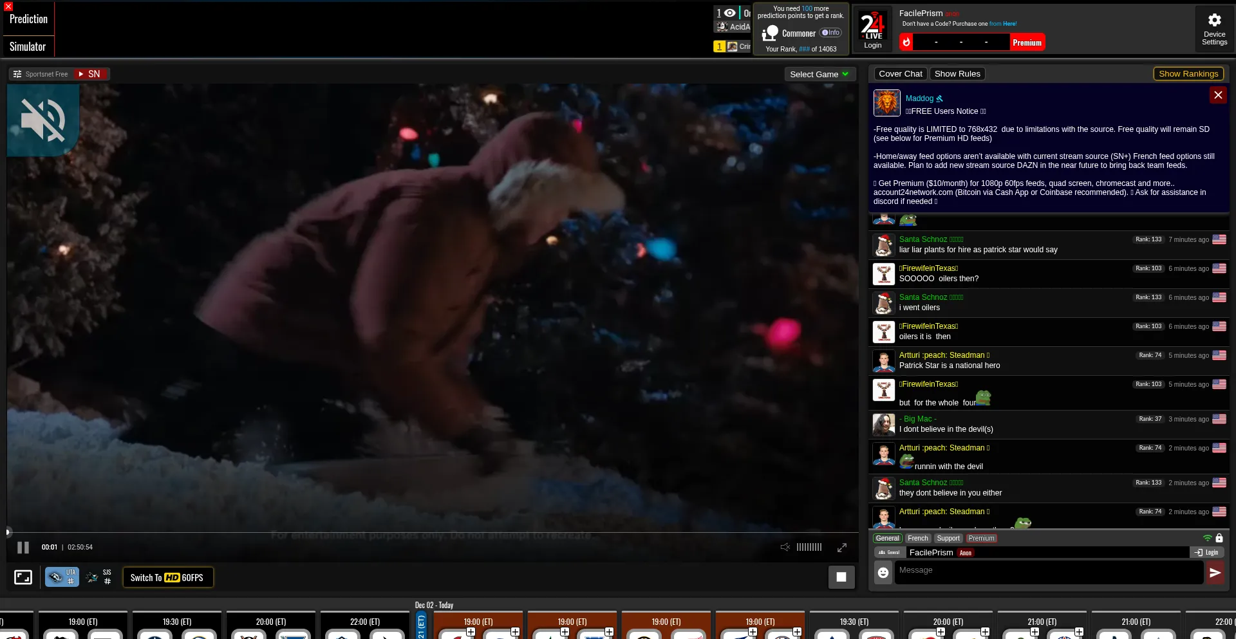Unmute the video using the large muted overlay

(43, 120)
